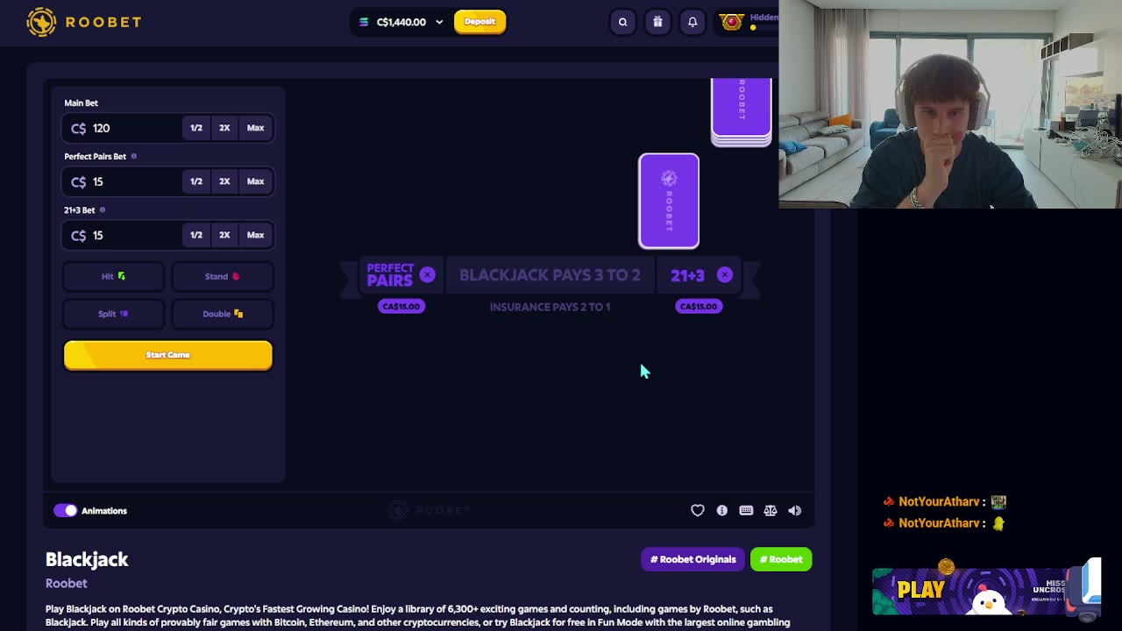Open the profile rank badge icon
This screenshot has width=1122, height=631.
coord(731,22)
